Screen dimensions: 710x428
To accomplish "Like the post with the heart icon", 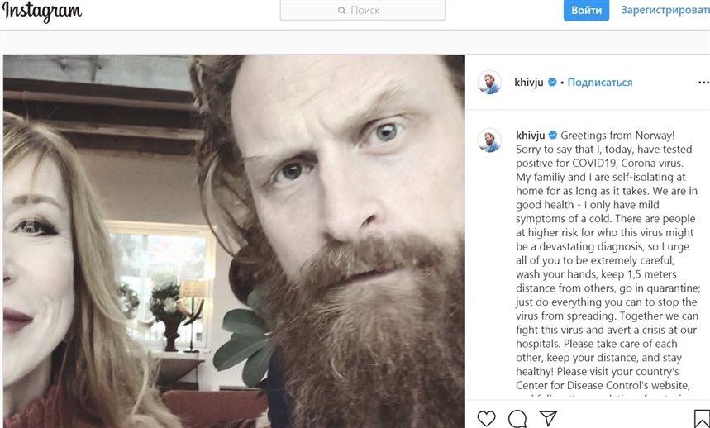I will point(488,418).
